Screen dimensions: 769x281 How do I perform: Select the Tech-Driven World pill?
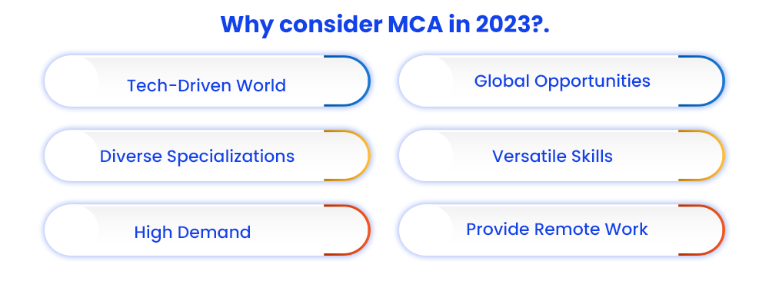click(206, 81)
